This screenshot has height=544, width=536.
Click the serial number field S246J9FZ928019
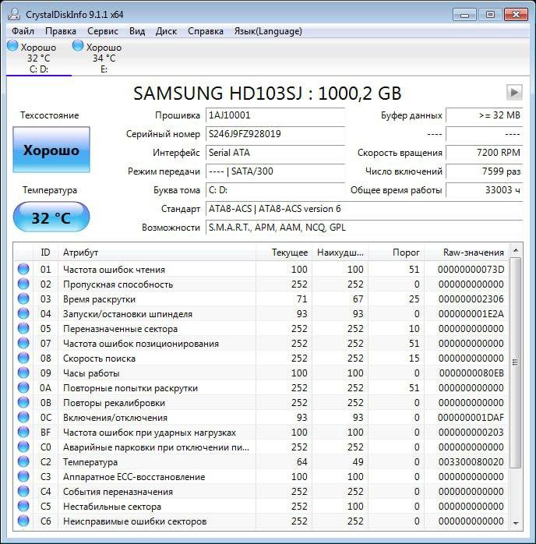(x=275, y=134)
